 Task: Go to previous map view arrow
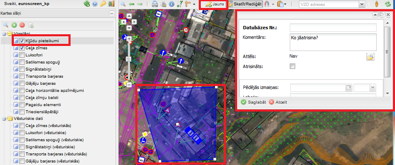(132, 4)
